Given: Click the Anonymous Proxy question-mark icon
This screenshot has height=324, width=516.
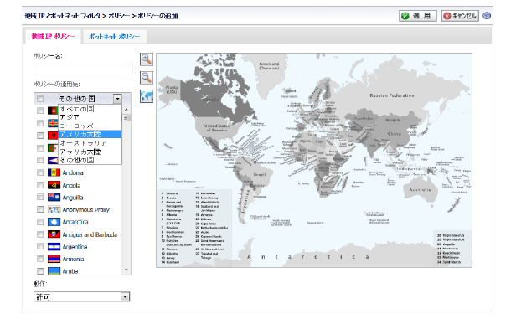Looking at the screenshot, I should pos(54,210).
